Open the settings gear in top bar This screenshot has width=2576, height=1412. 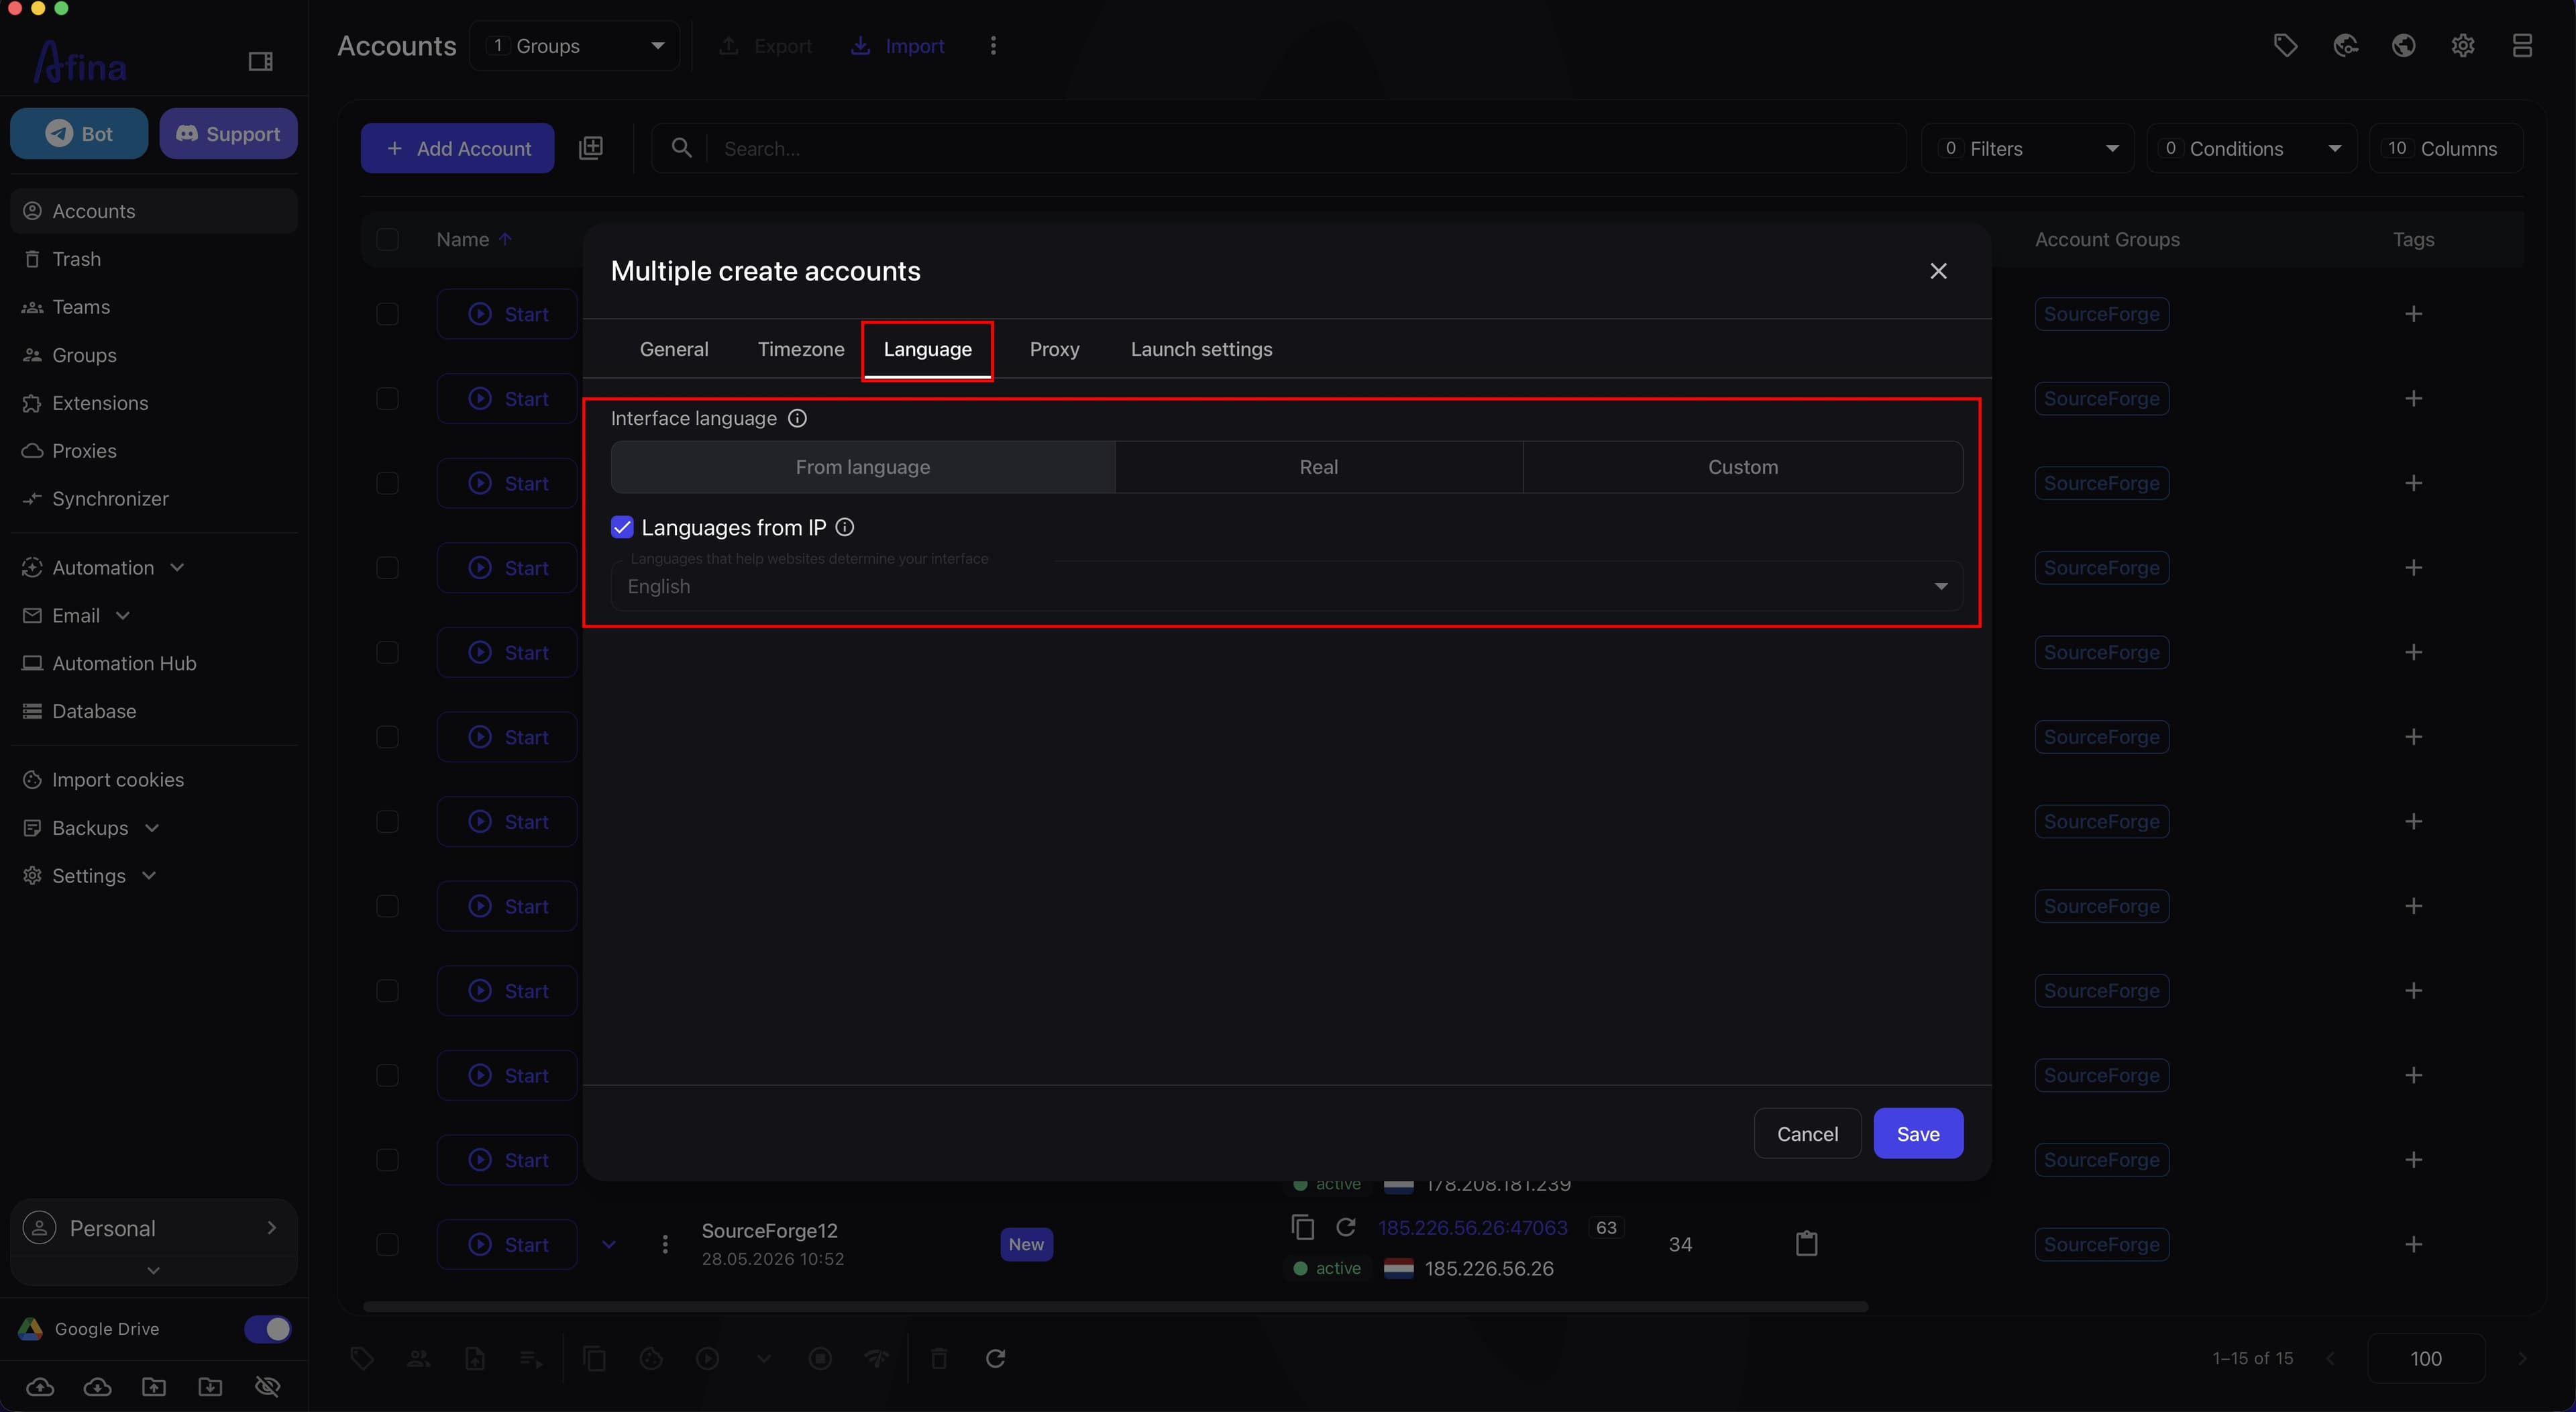(x=2463, y=46)
